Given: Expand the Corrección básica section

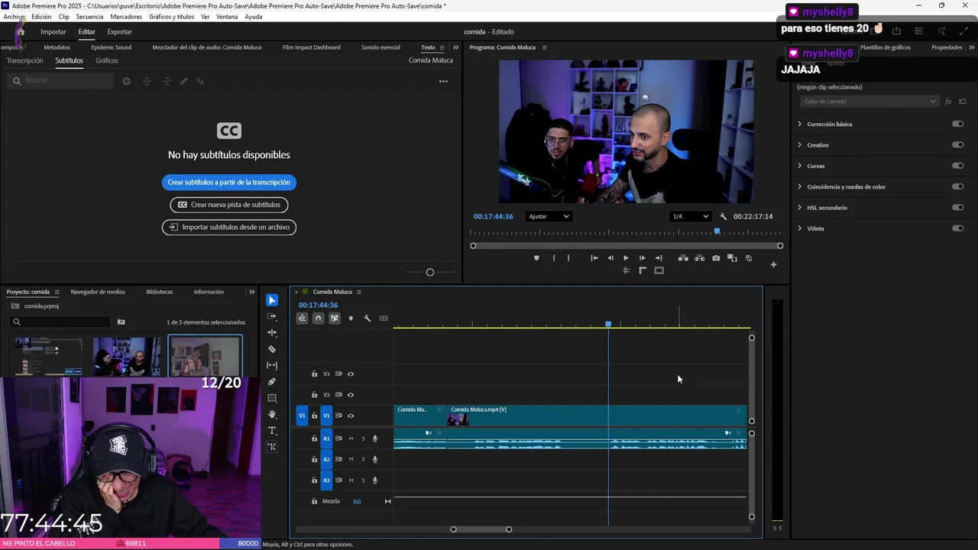Looking at the screenshot, I should (x=800, y=124).
